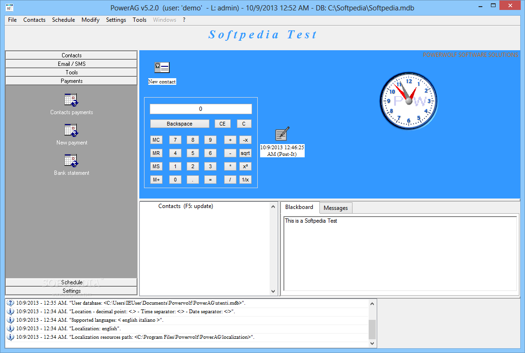Click the calculator C clear button
Screen dimensions: 525x353
coord(244,124)
